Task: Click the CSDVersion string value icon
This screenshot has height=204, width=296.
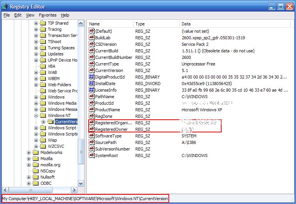Action: 92,44
